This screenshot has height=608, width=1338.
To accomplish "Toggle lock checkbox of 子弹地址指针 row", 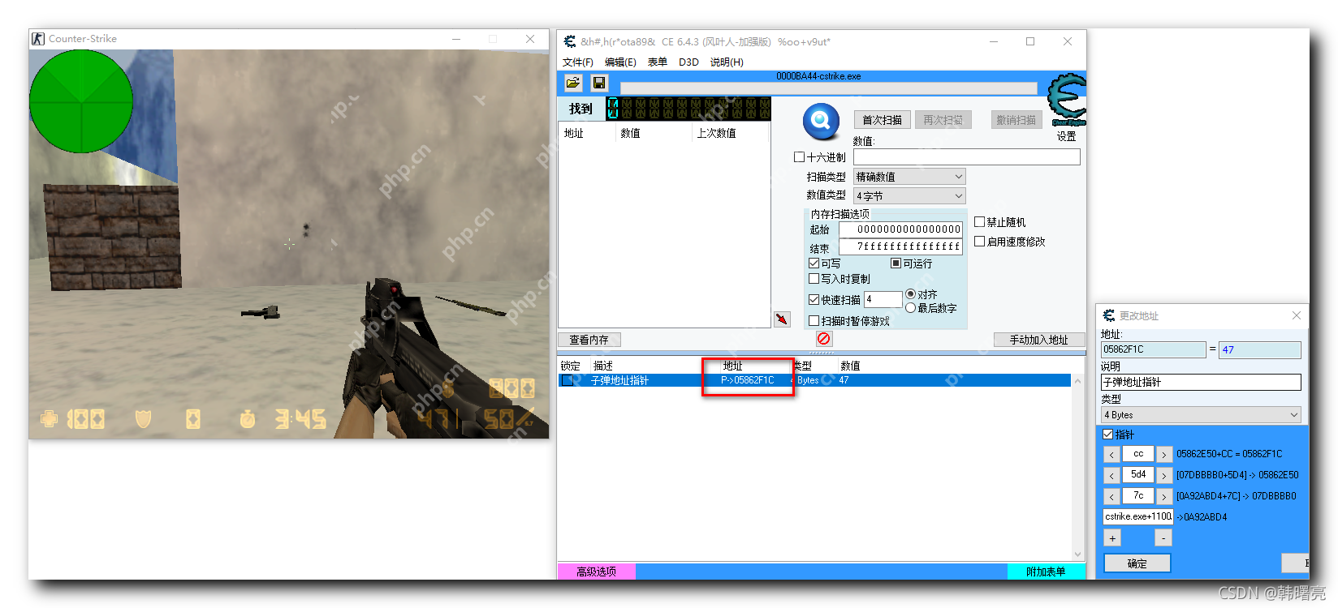I will (568, 380).
